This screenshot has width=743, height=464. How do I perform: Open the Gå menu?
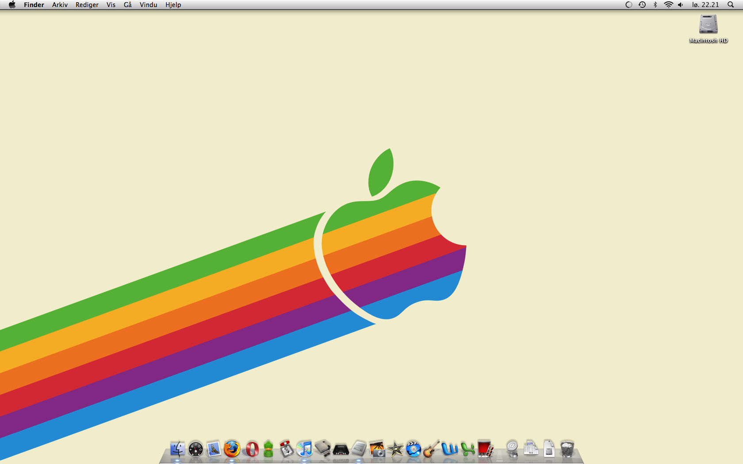(x=128, y=5)
